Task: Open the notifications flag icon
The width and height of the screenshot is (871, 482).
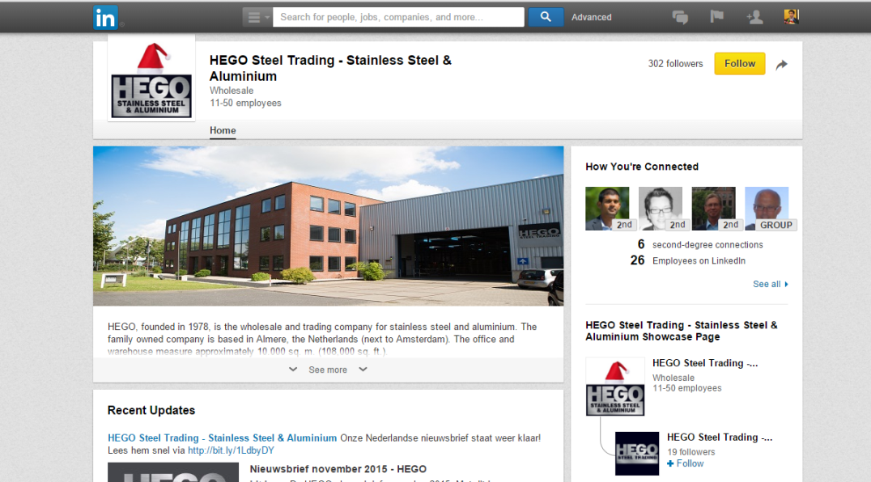Action: [716, 17]
